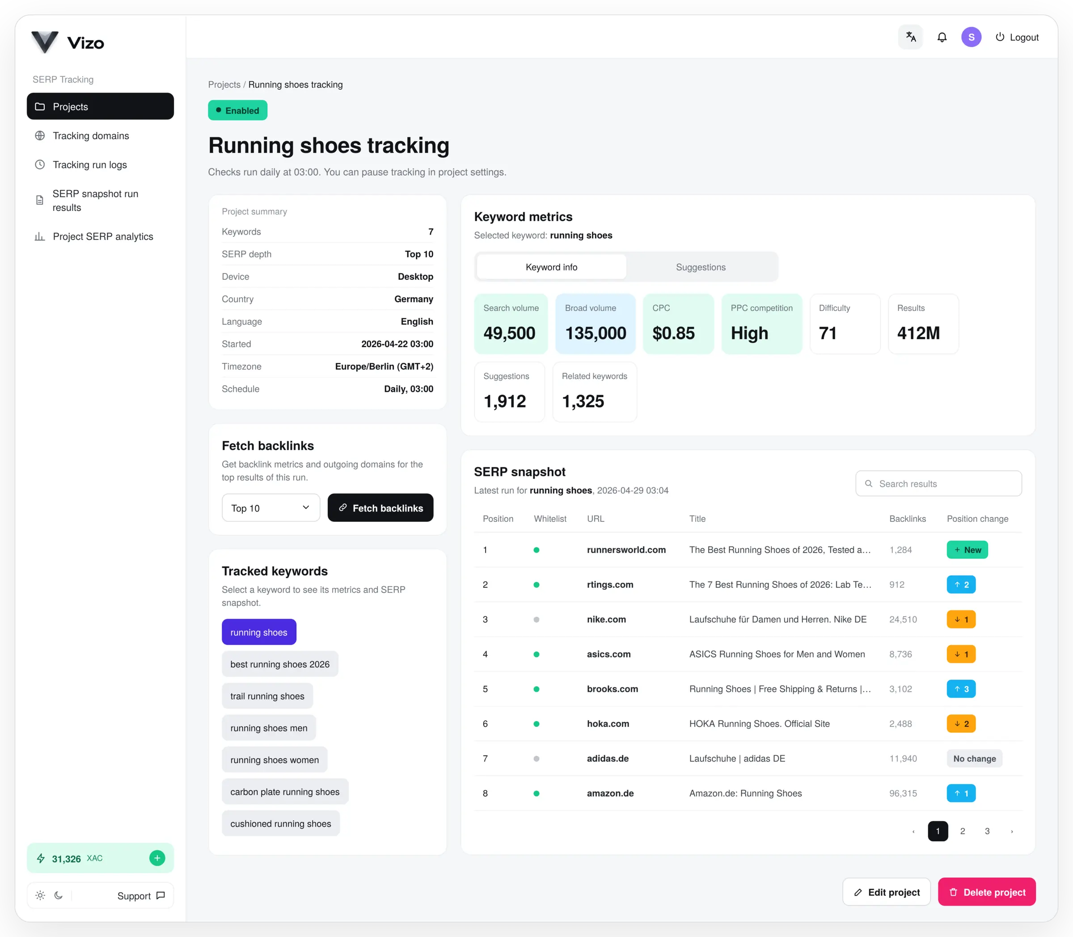Click the Vizo logo
The height and width of the screenshot is (937, 1073).
(x=68, y=42)
